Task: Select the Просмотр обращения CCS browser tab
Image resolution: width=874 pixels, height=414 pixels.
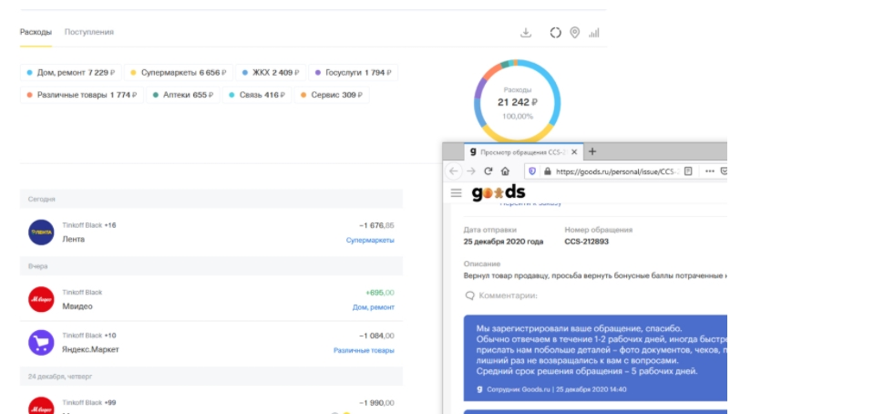Action: (523, 151)
